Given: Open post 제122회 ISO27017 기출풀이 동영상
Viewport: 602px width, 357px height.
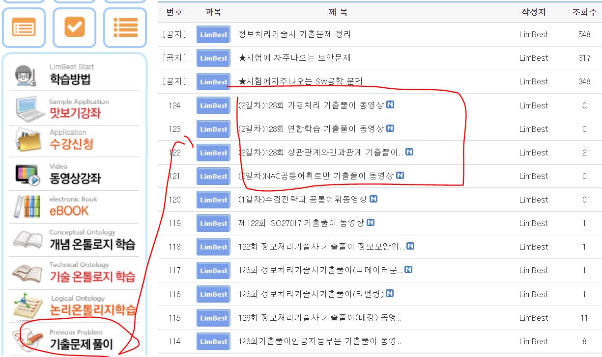Looking at the screenshot, I should coord(301,223).
